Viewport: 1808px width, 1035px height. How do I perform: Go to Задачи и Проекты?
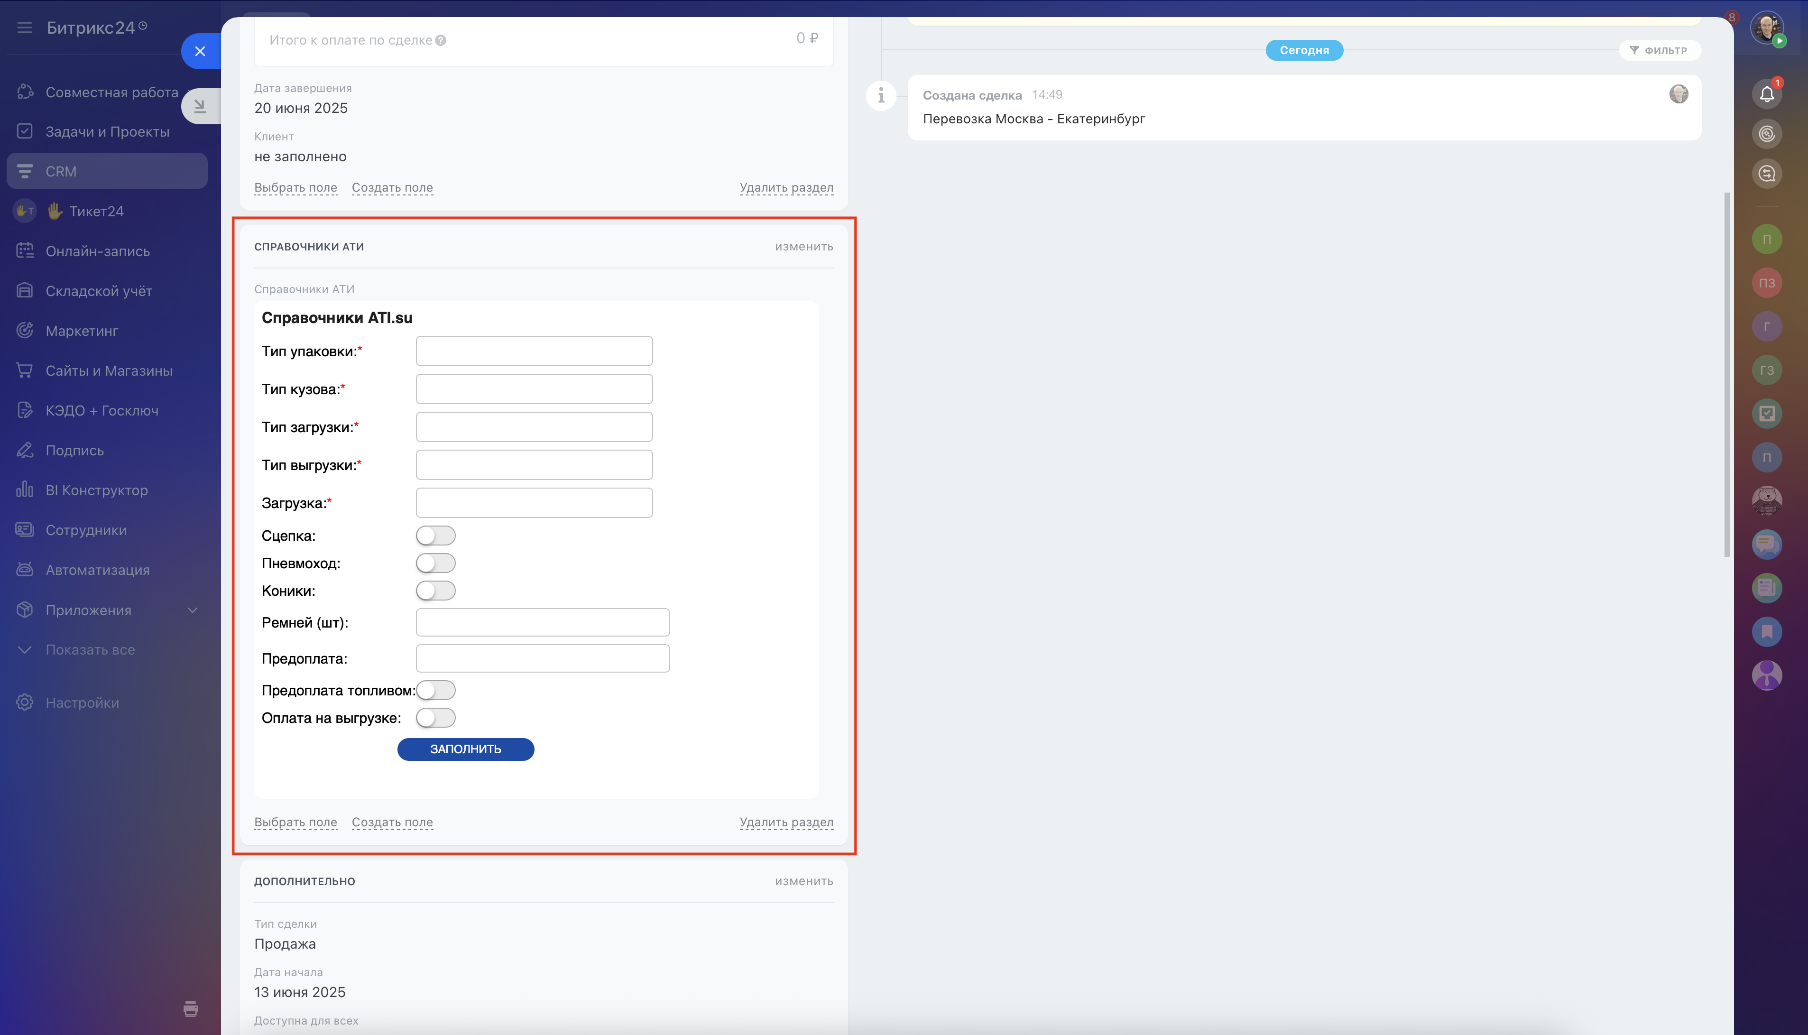pos(107,131)
